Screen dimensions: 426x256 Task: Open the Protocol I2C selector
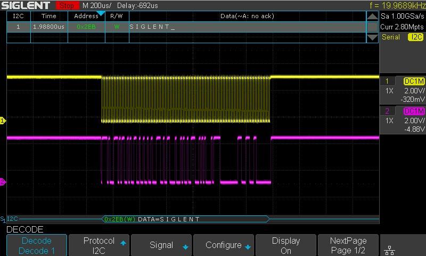[x=99, y=245]
